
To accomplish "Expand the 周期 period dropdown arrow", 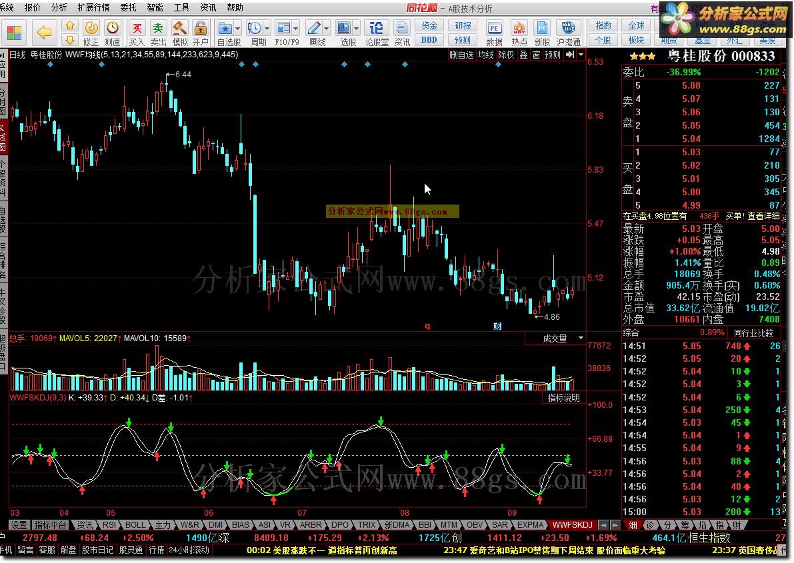I will point(267,29).
